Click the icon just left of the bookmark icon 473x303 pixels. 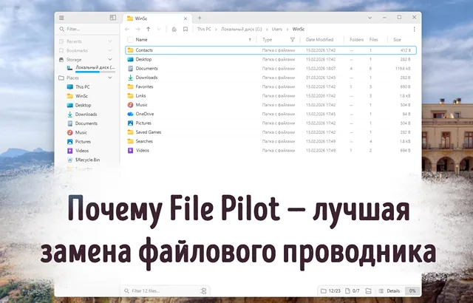pos(174,30)
